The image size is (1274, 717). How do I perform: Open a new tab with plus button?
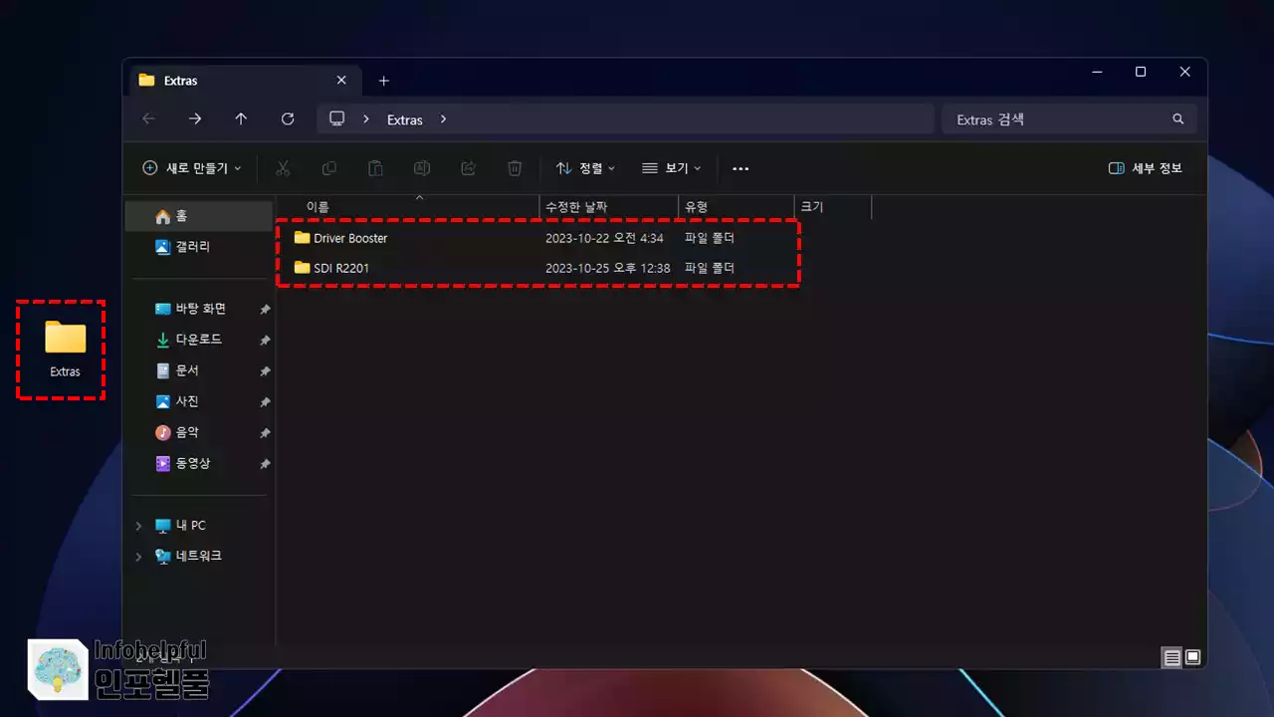(x=384, y=81)
